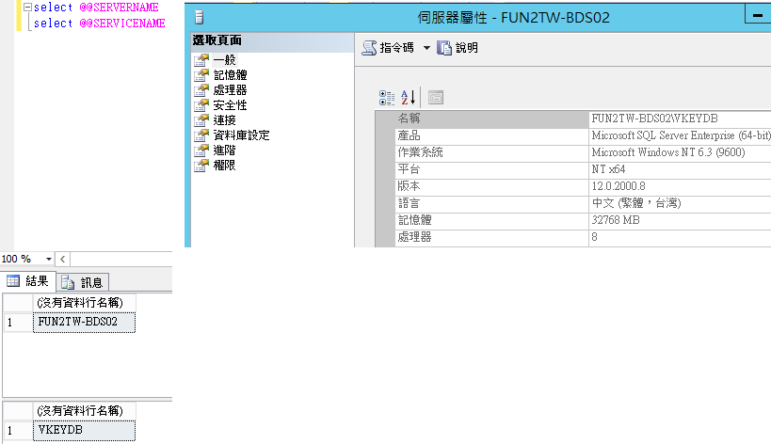The width and height of the screenshot is (771, 444).
Task: Click value NT x64
Action: [608, 169]
